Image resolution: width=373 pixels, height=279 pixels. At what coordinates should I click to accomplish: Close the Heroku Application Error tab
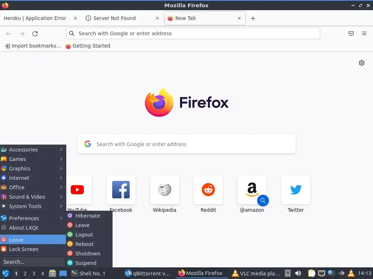click(x=75, y=18)
